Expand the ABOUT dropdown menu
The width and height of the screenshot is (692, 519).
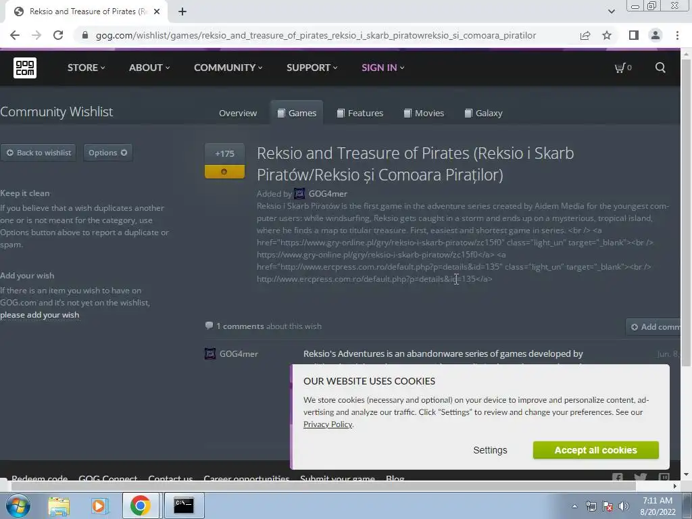149,68
